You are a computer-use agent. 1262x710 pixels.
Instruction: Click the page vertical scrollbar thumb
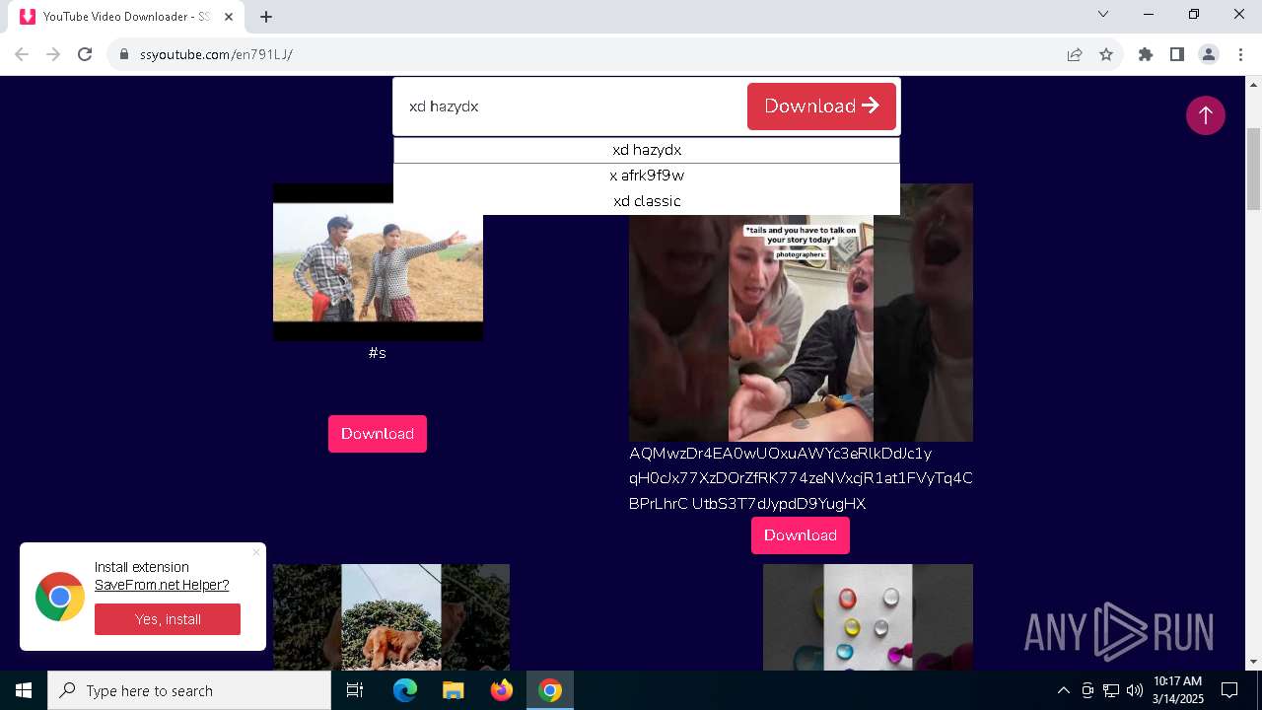pyautogui.click(x=1253, y=169)
